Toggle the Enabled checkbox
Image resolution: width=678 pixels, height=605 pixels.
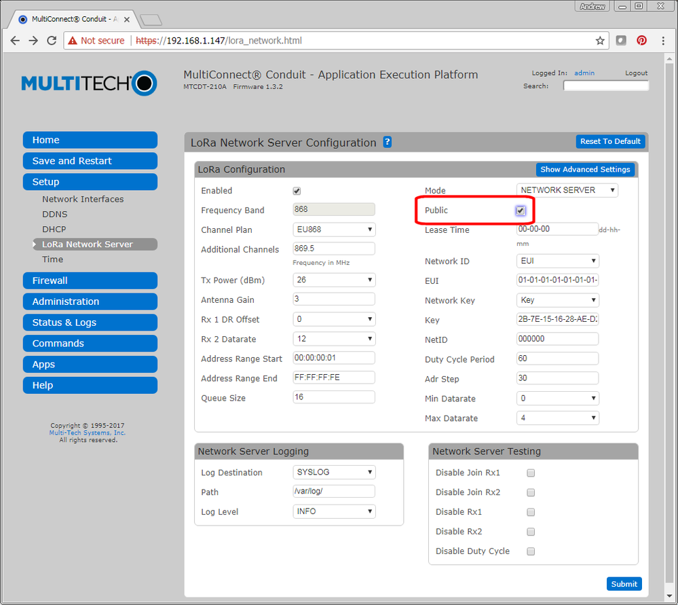[297, 191]
